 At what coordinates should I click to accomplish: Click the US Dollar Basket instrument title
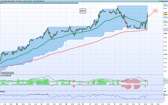click(9, 1)
